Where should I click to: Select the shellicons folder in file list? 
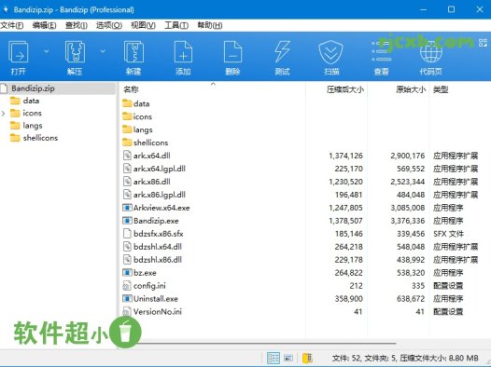pos(150,143)
